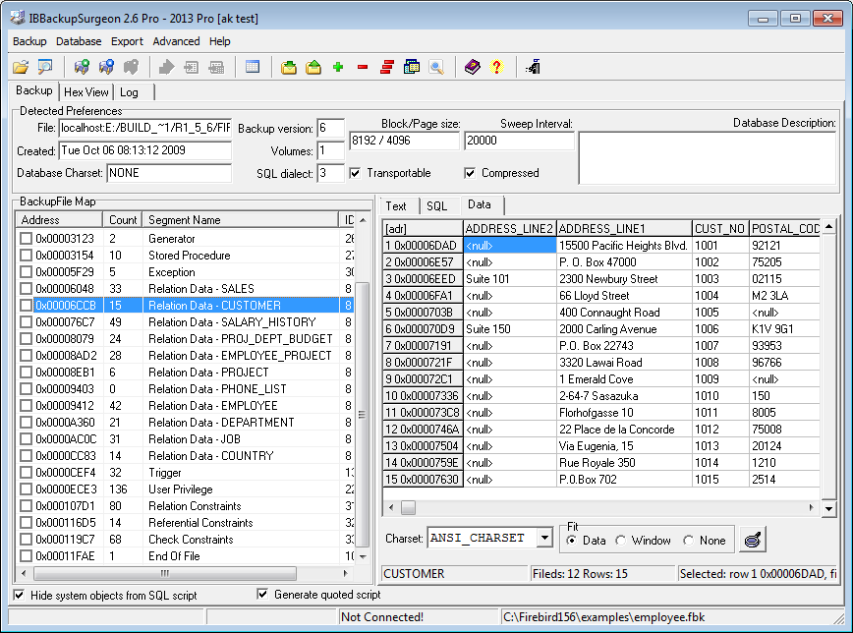Click the Count column header

[x=123, y=220]
